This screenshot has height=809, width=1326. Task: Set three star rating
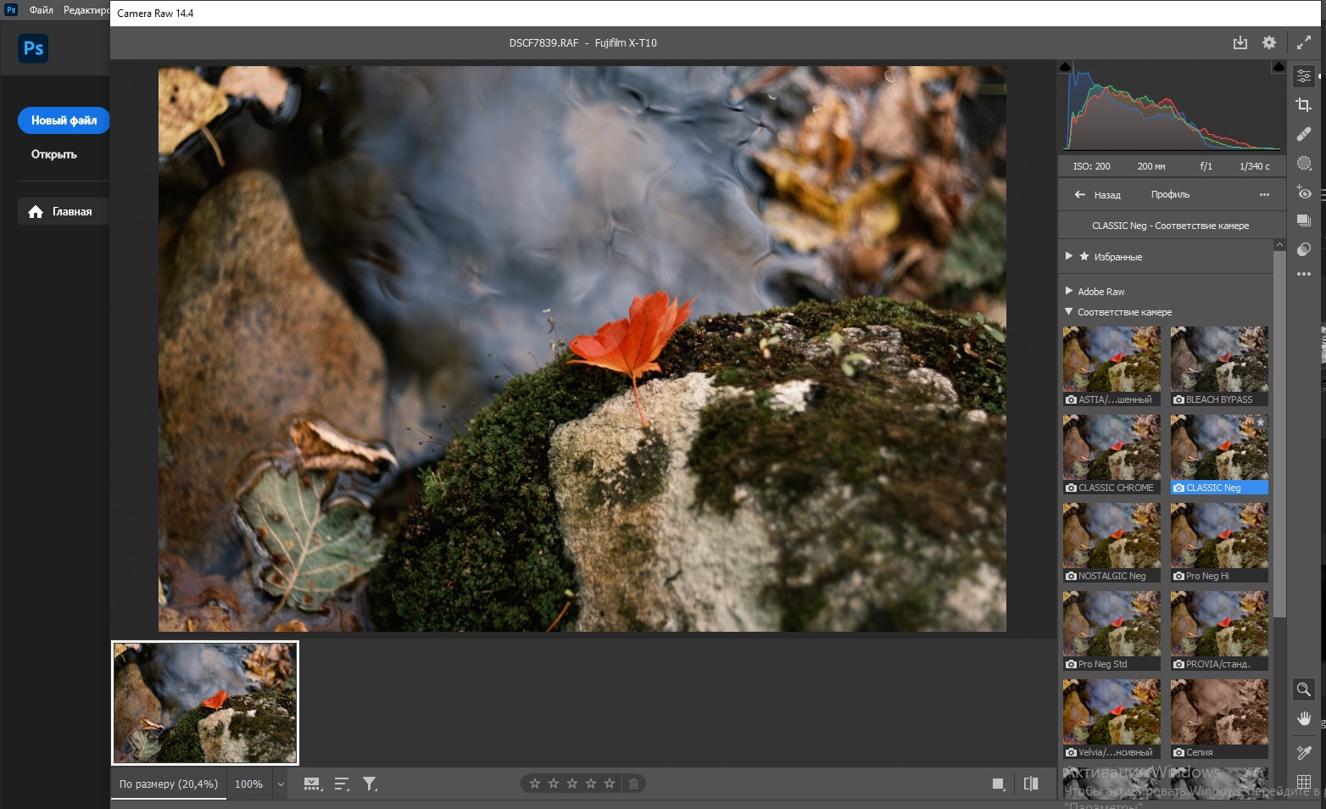coord(572,784)
